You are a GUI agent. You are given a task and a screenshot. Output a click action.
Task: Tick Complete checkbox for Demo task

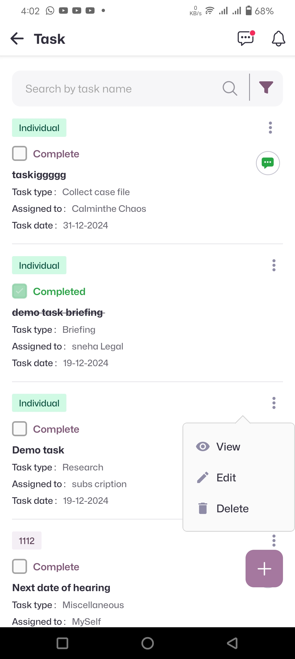point(20,429)
